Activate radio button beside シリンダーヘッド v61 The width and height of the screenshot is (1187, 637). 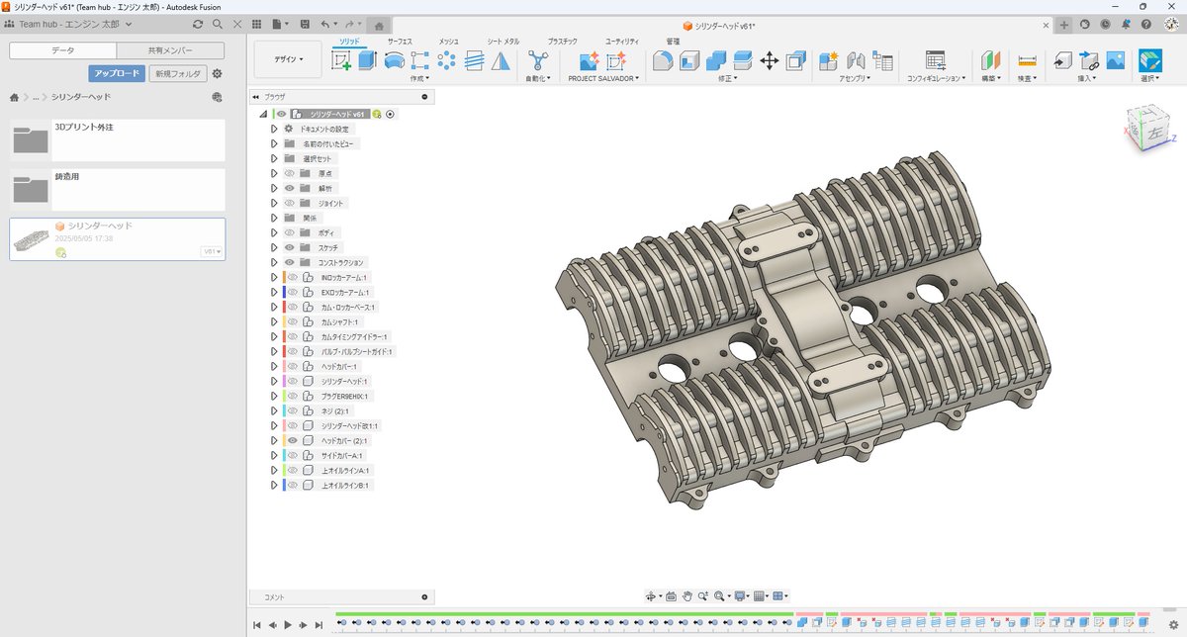coord(391,114)
